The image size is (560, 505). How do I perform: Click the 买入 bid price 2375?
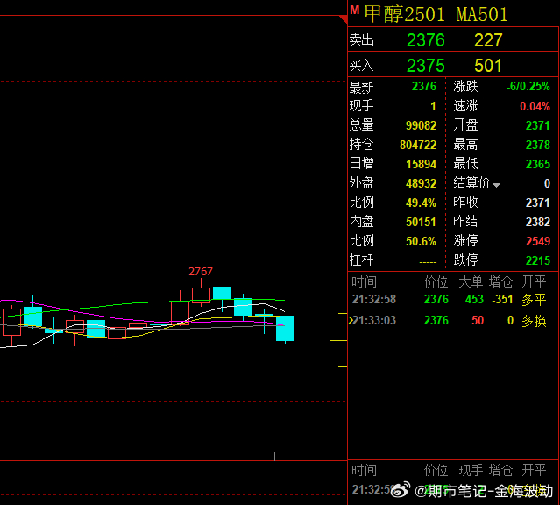(x=425, y=66)
